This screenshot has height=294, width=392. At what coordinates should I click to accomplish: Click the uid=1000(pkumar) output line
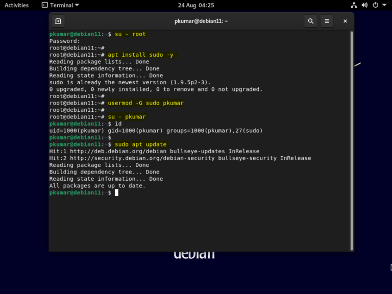[156, 131]
